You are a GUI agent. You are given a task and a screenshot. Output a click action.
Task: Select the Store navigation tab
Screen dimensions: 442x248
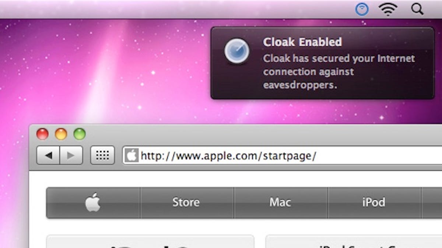click(x=186, y=202)
